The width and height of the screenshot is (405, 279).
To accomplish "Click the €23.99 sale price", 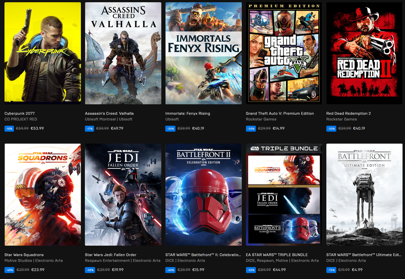I will 38,270.
